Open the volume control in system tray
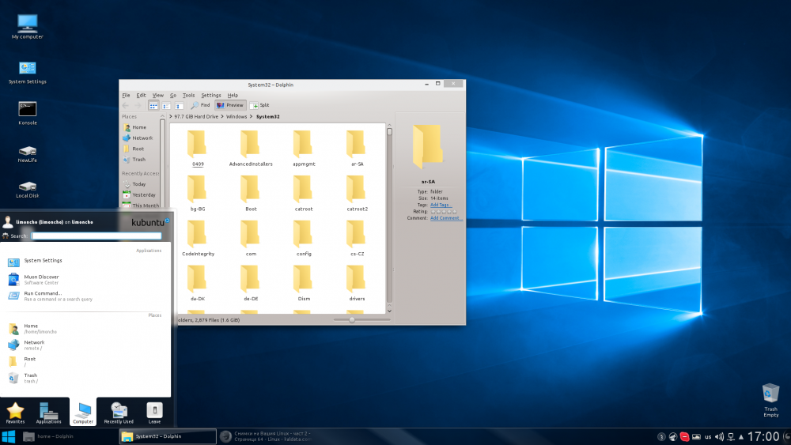This screenshot has width=791, height=445. tap(719, 437)
